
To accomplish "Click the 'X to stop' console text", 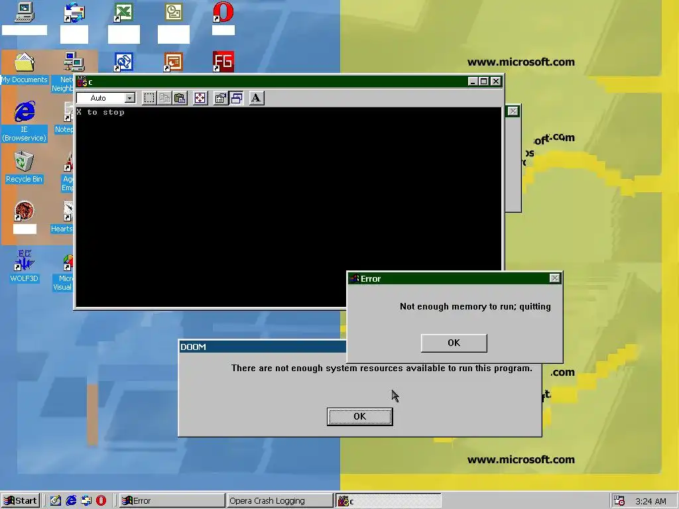I will click(x=101, y=112).
